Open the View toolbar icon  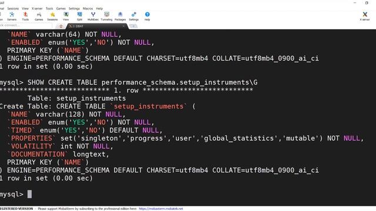click(66, 16)
